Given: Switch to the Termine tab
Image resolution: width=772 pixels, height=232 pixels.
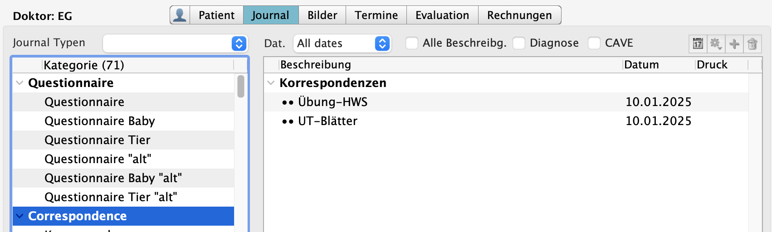Looking at the screenshot, I should 376,15.
